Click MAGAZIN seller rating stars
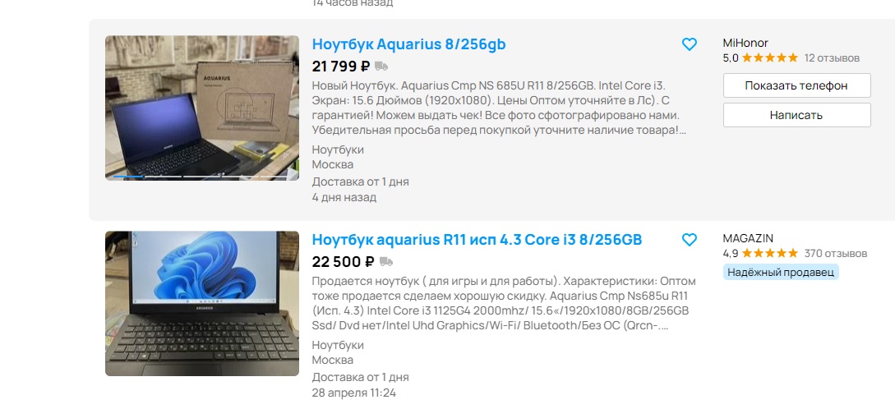The width and height of the screenshot is (895, 409). coord(769,253)
